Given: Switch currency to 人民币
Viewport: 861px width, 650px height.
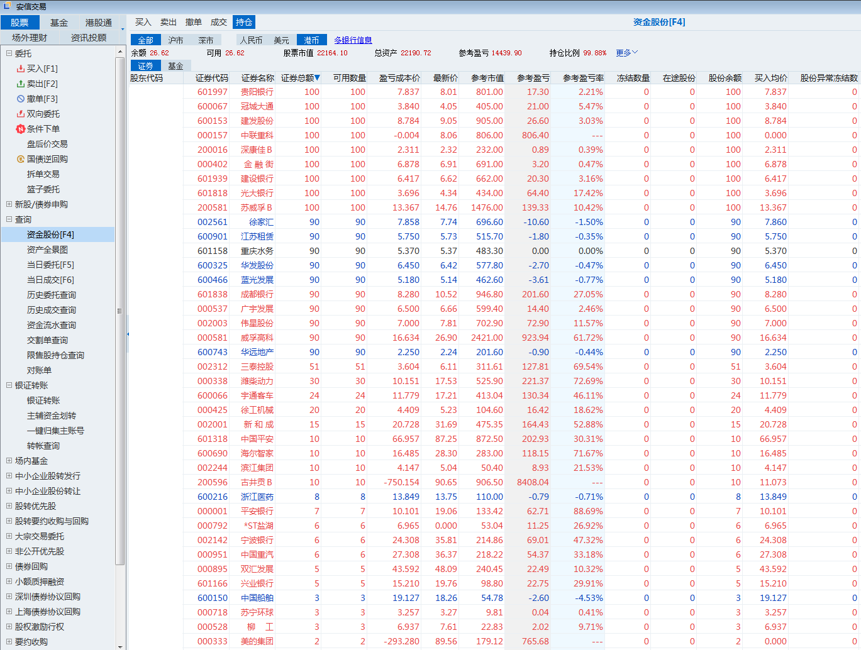Looking at the screenshot, I should [x=252, y=40].
